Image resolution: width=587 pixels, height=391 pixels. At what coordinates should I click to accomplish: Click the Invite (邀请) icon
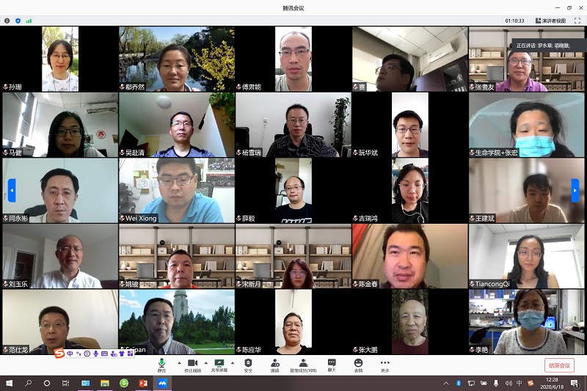274,364
